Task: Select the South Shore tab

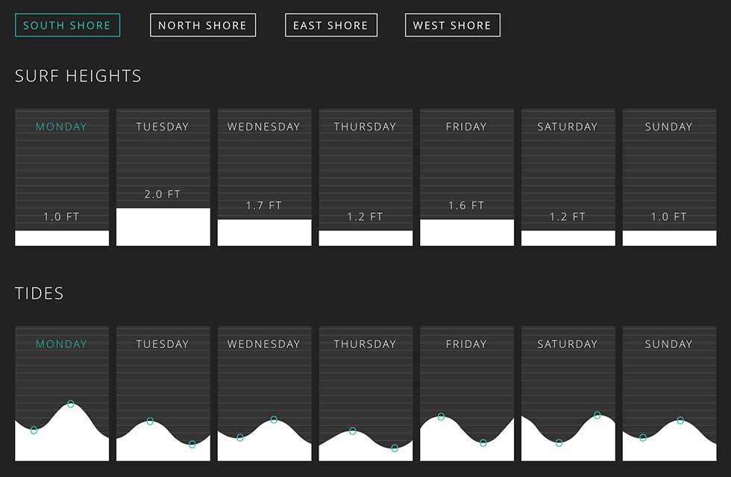Action: 67,25
